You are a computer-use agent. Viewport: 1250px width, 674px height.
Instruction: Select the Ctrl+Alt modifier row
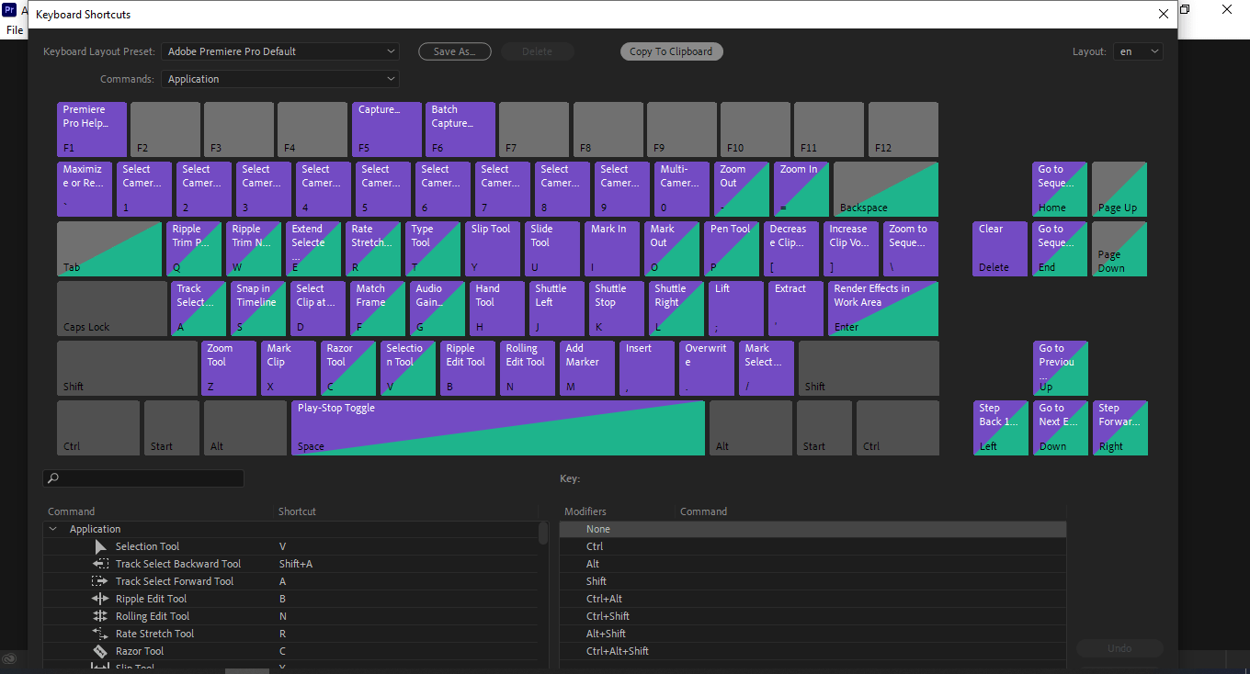[812, 599]
